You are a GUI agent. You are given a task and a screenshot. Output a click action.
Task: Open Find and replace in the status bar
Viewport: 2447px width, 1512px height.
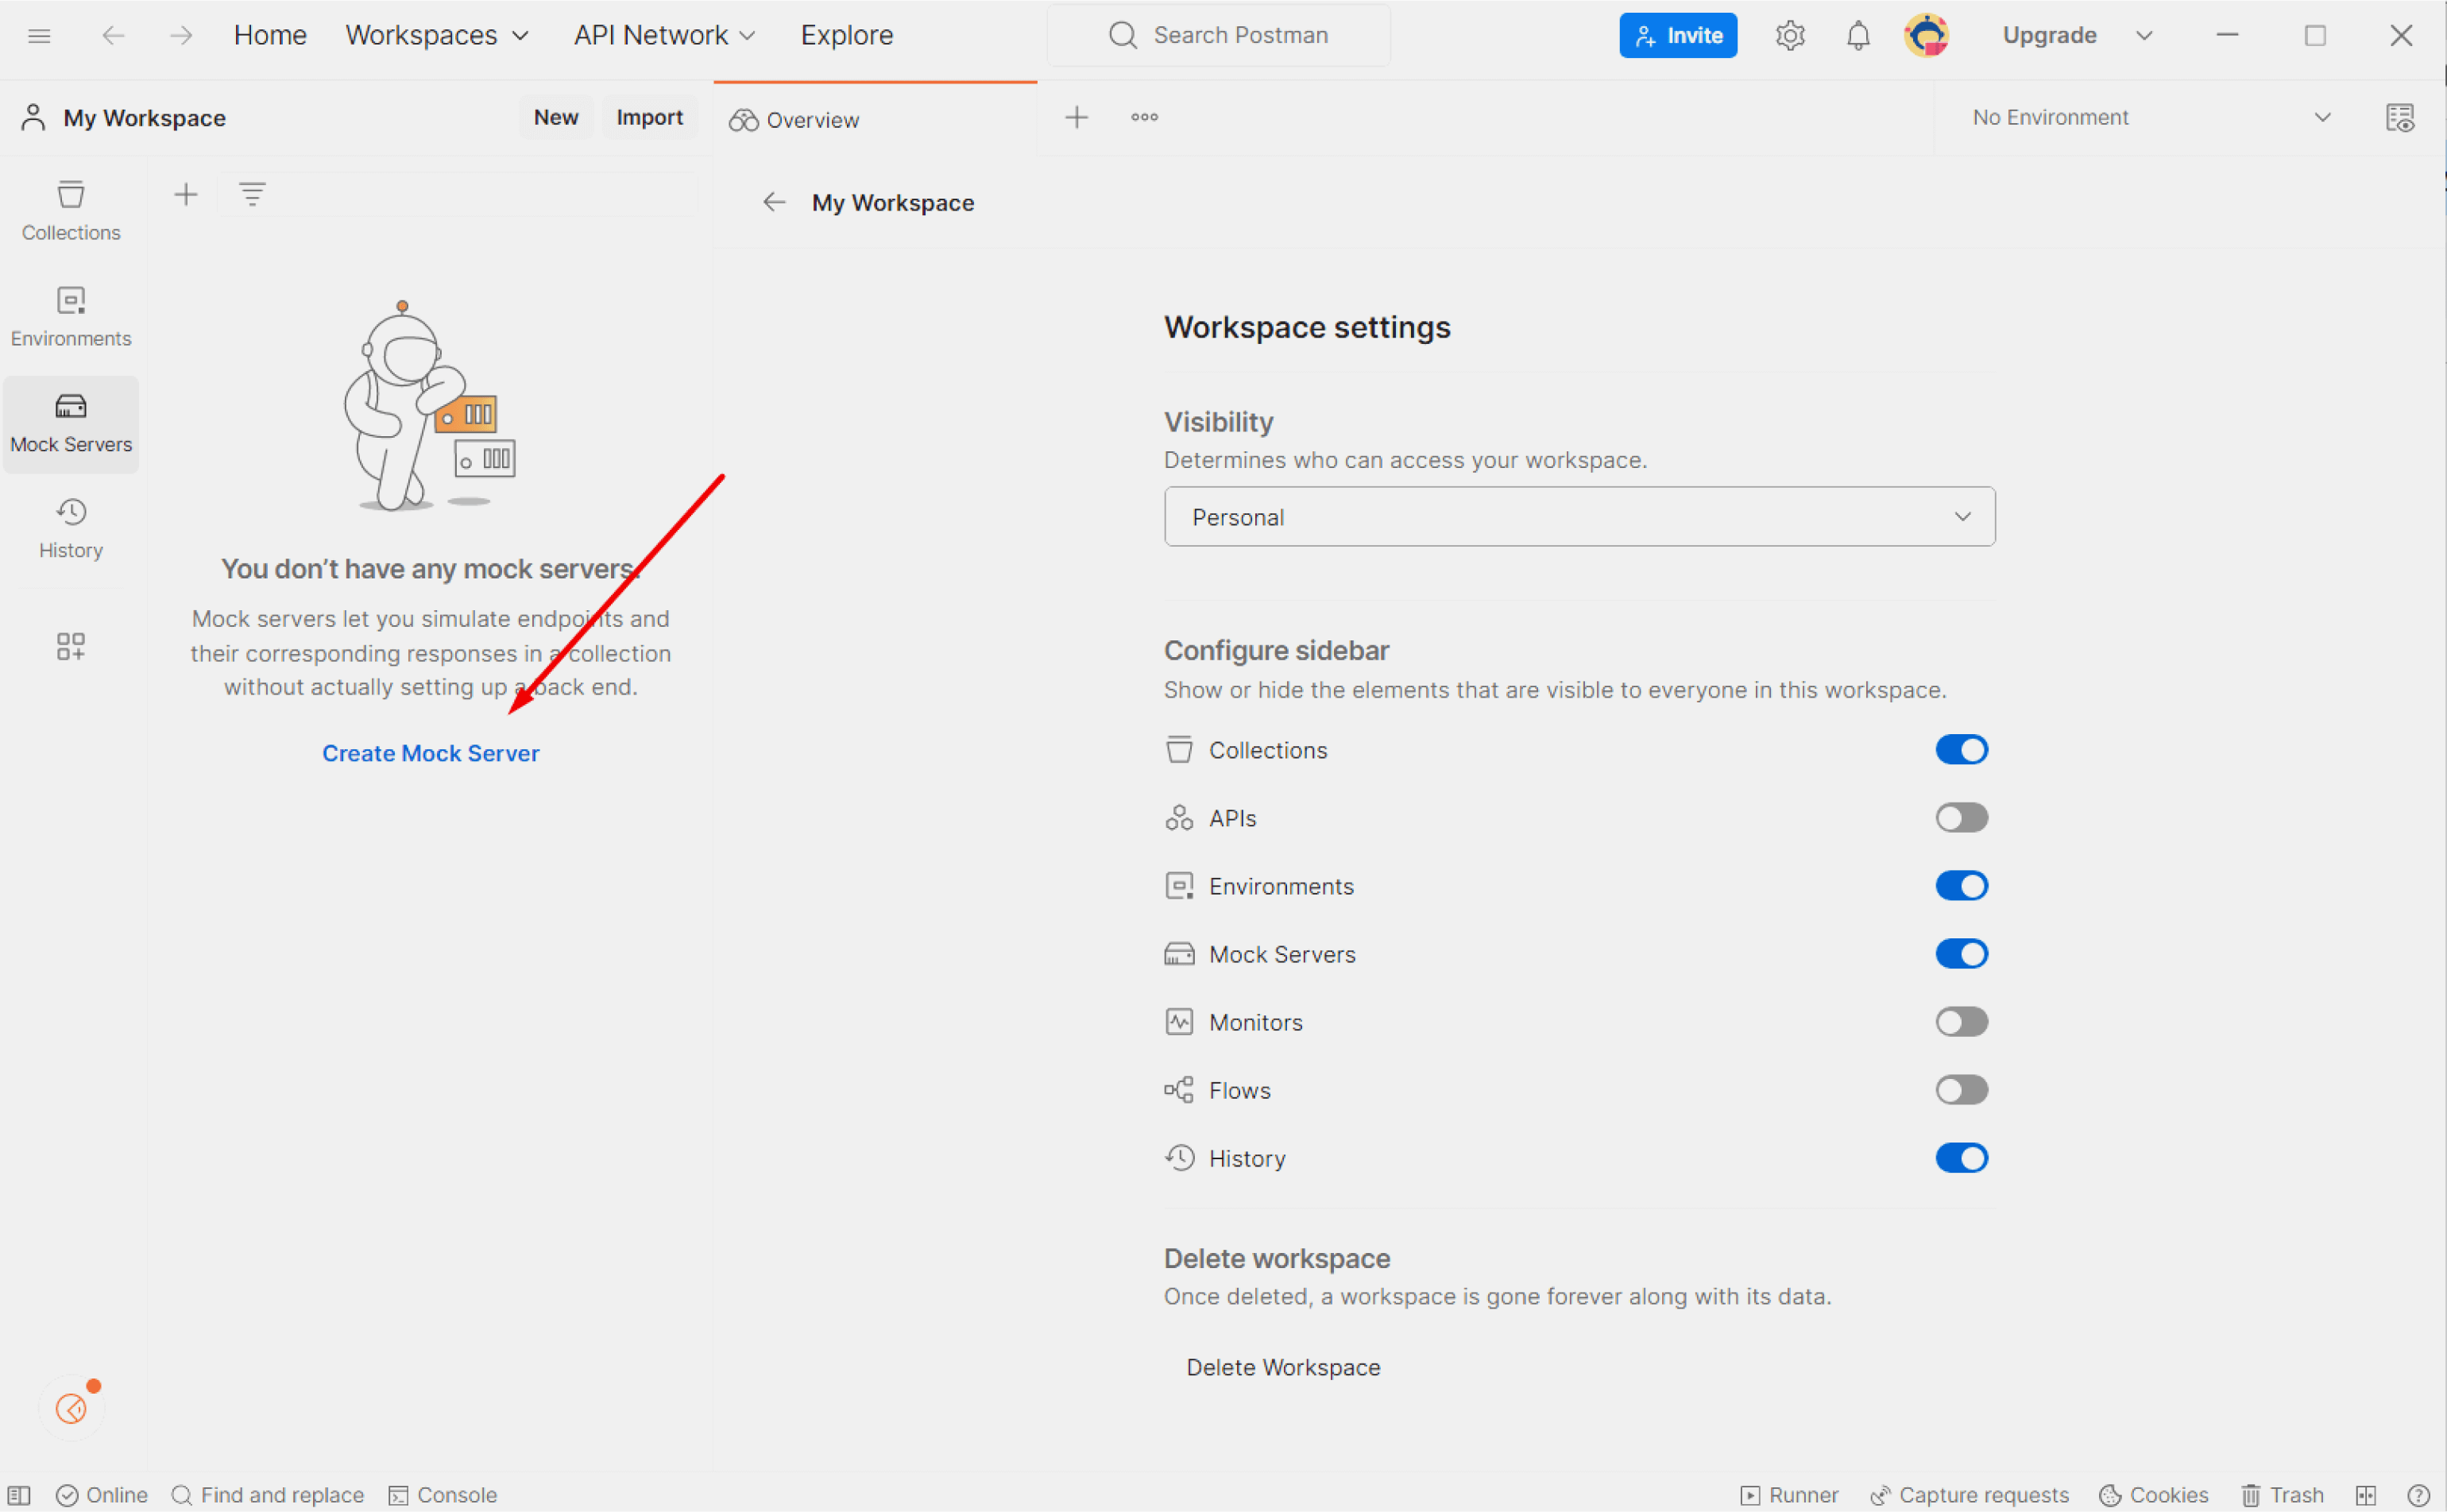(x=267, y=1495)
